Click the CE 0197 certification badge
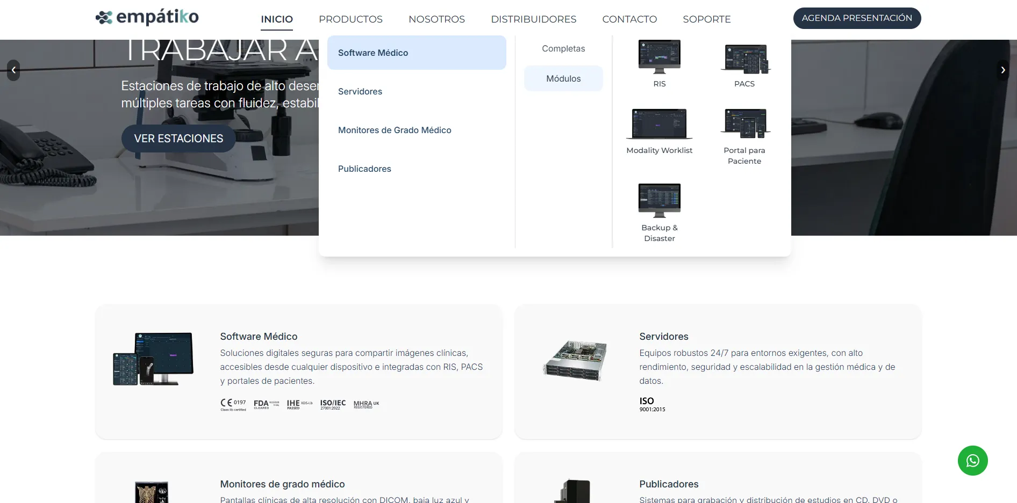 (233, 405)
